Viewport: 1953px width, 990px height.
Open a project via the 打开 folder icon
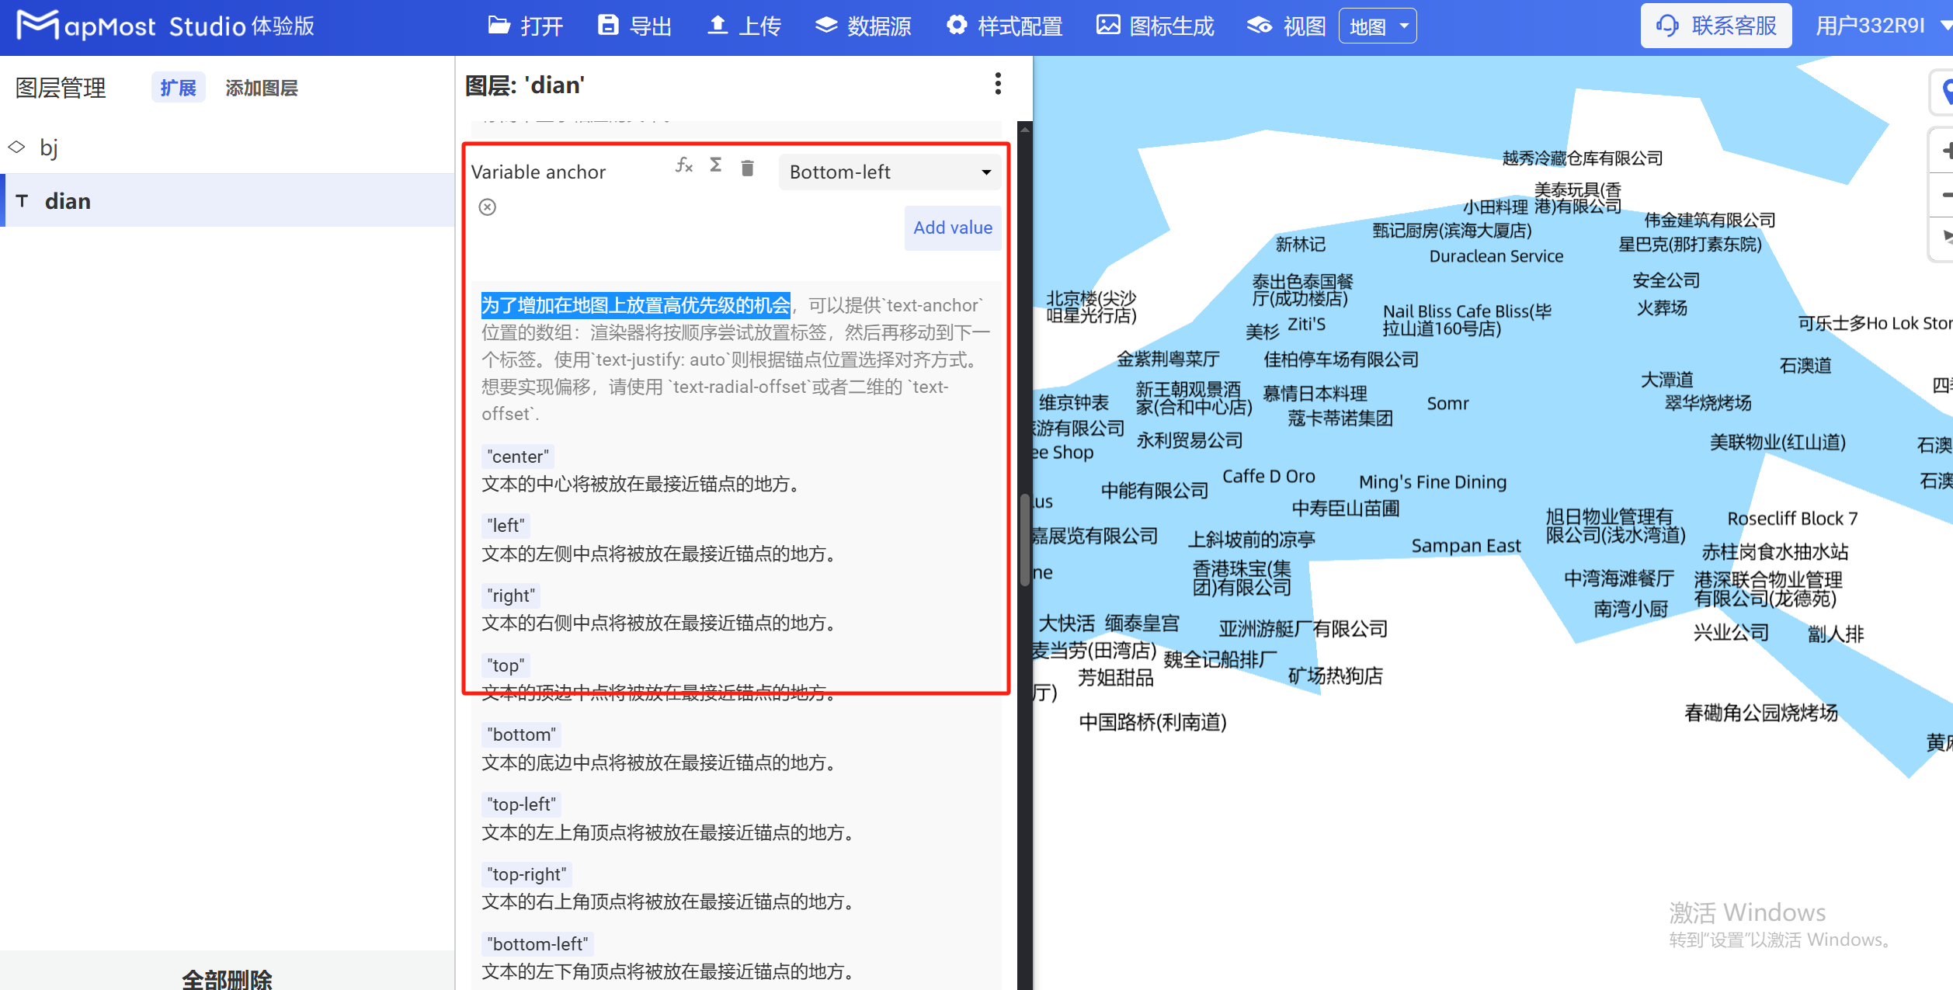(499, 25)
